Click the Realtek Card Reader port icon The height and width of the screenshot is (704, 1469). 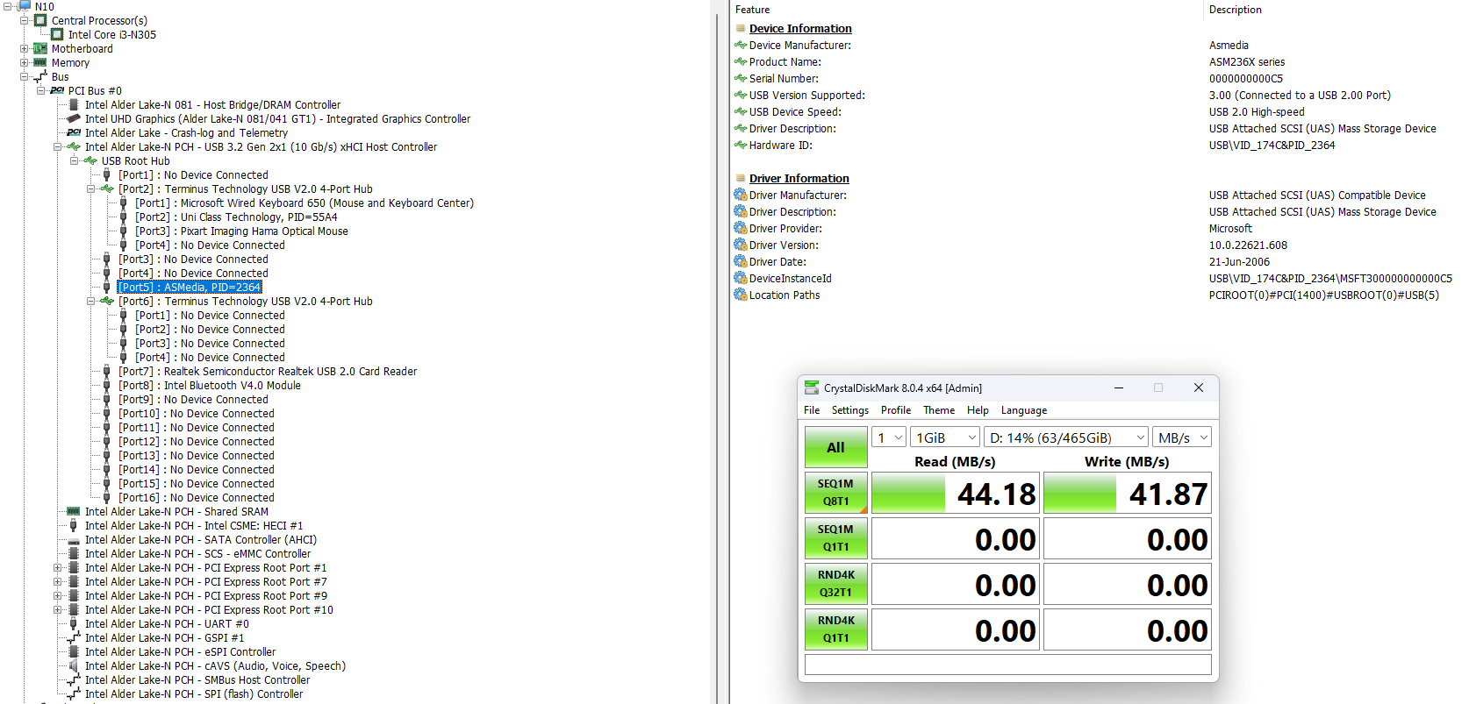(107, 372)
